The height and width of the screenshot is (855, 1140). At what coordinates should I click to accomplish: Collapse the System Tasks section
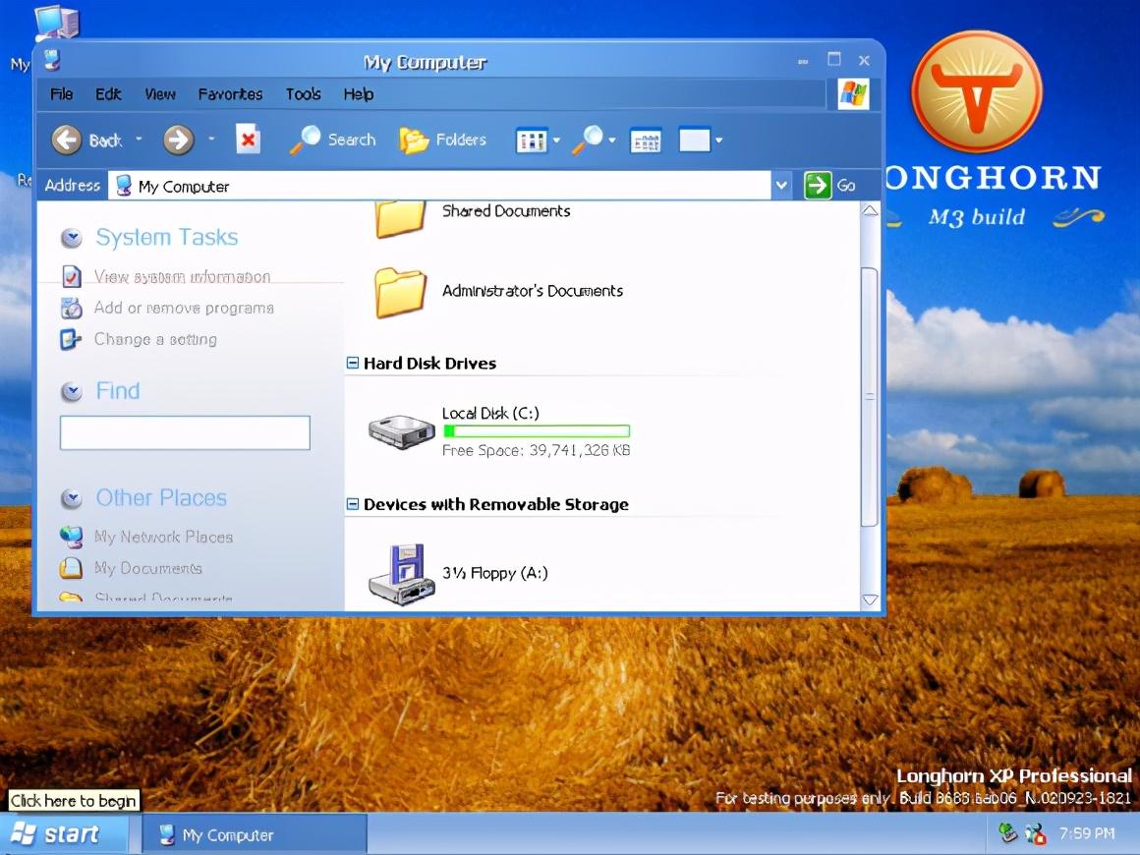(71, 238)
